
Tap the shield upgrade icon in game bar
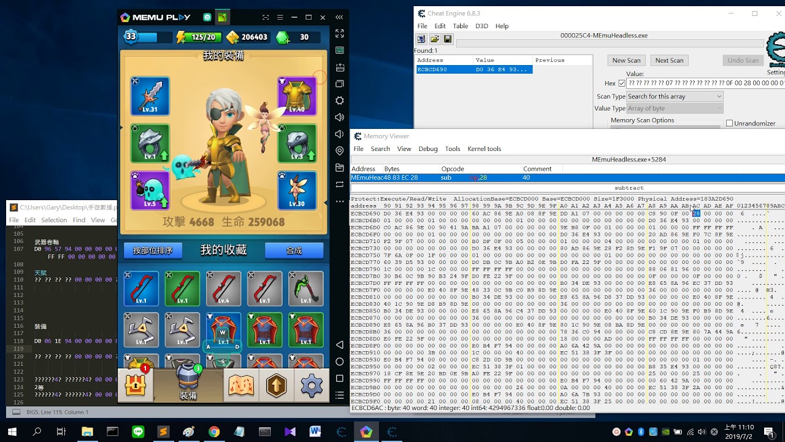click(x=277, y=386)
